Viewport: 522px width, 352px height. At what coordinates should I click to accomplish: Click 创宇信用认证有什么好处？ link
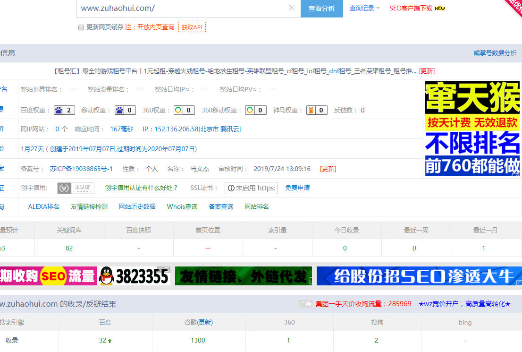click(x=142, y=188)
